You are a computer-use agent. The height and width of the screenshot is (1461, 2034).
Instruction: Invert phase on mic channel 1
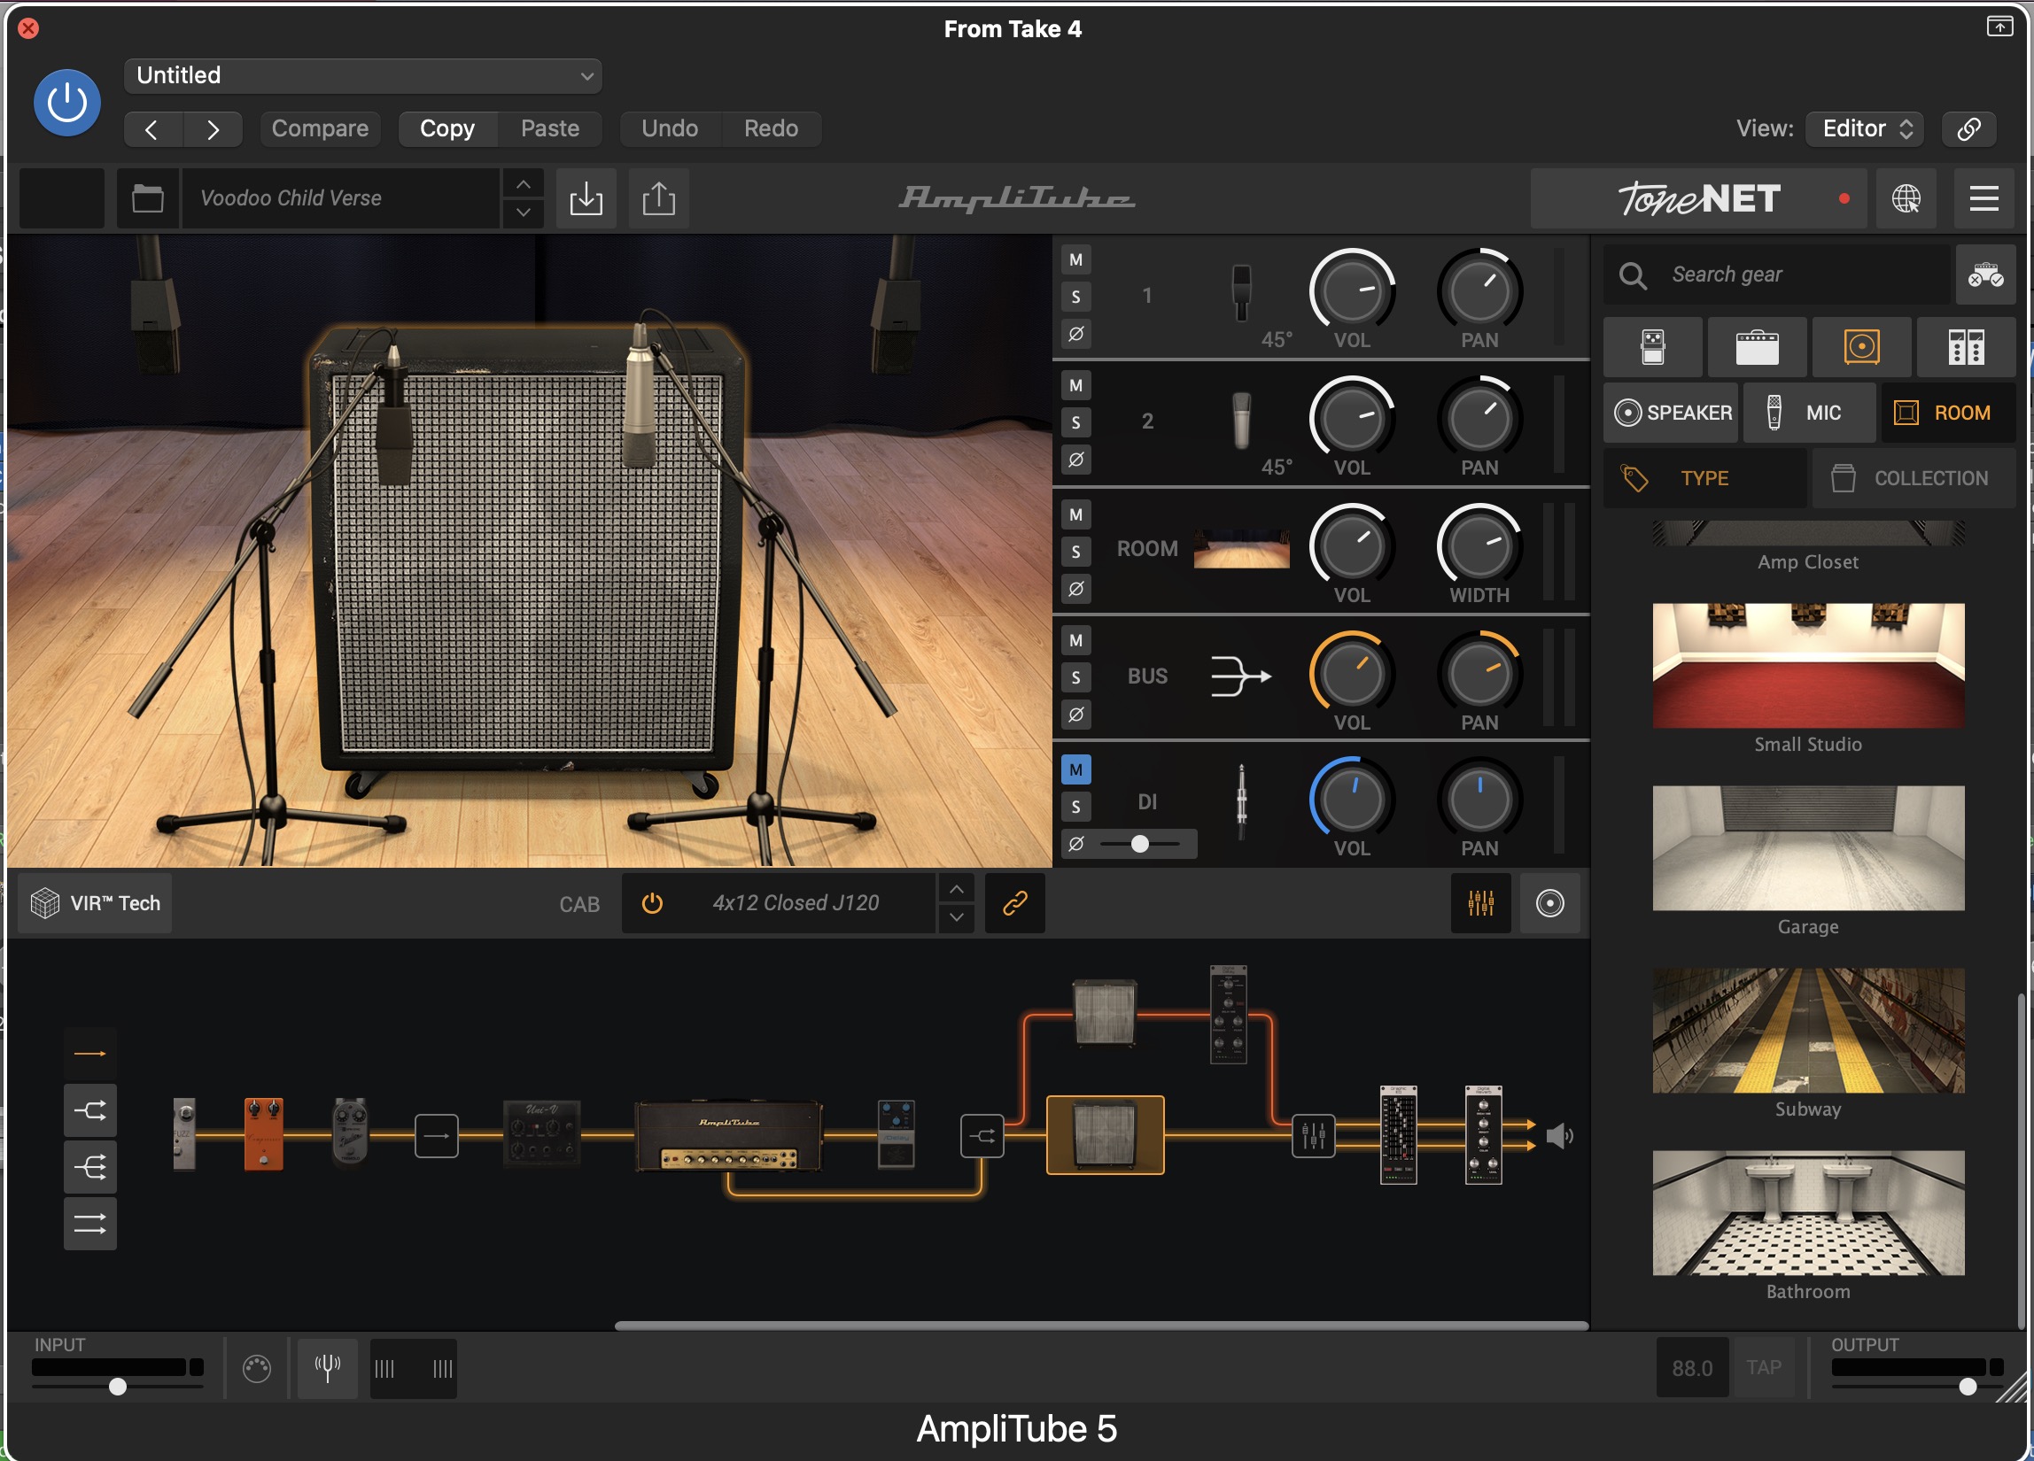1076,335
